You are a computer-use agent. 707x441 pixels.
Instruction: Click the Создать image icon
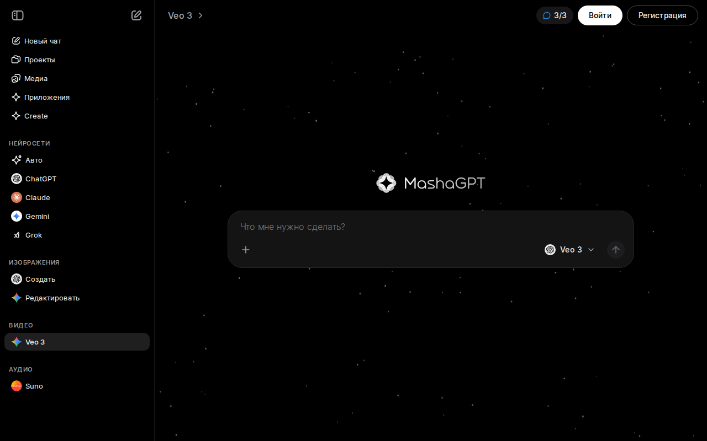coord(17,279)
